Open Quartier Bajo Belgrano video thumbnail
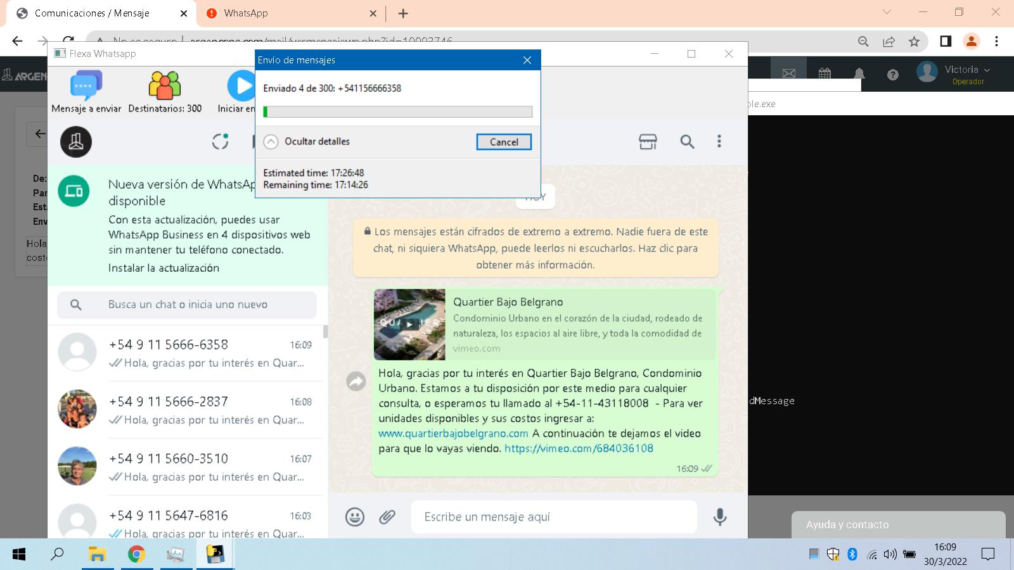The width and height of the screenshot is (1014, 570). [409, 324]
